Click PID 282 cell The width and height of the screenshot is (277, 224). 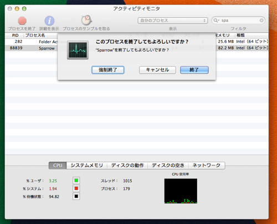[x=18, y=42]
